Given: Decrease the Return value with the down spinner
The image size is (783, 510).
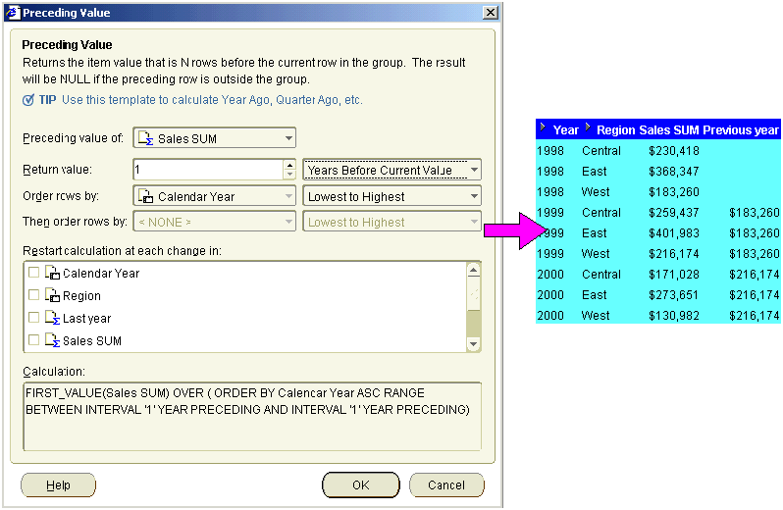Looking at the screenshot, I should (x=289, y=175).
